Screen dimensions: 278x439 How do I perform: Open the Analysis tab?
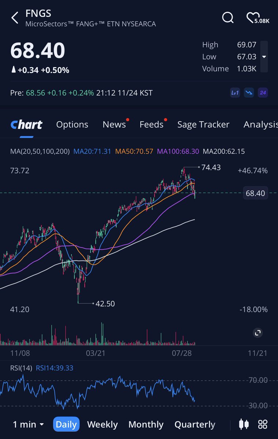[x=261, y=125]
